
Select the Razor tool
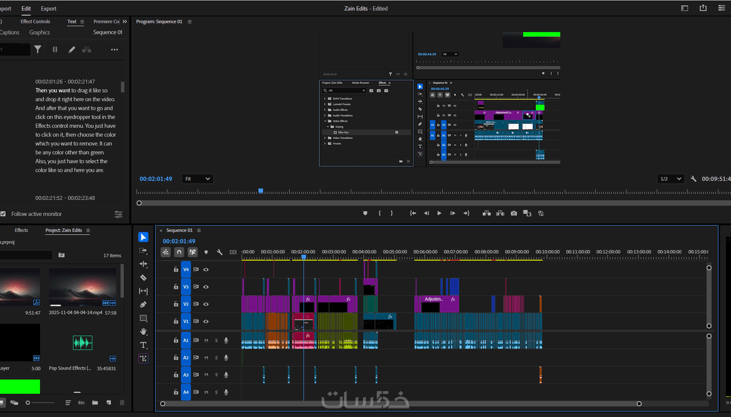[x=143, y=278]
